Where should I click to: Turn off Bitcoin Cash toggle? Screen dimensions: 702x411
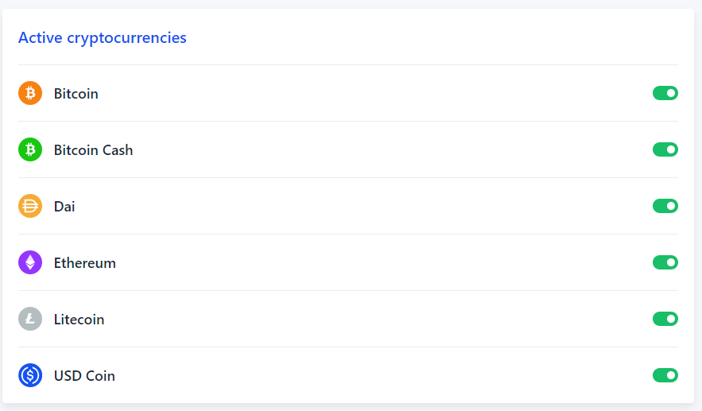665,149
